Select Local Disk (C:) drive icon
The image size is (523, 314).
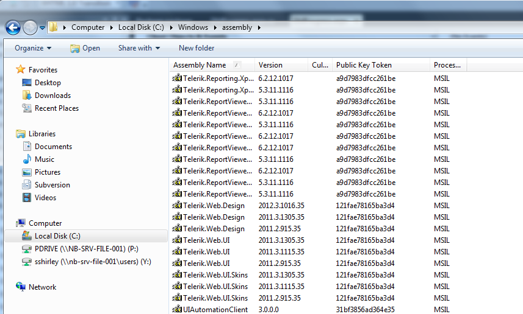27,235
